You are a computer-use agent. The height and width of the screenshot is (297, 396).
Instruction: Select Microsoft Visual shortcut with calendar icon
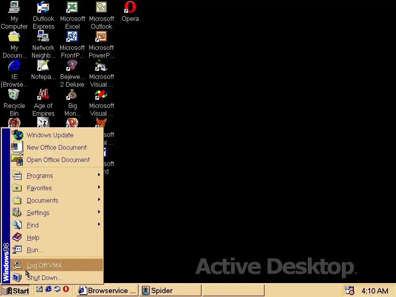coord(101,73)
